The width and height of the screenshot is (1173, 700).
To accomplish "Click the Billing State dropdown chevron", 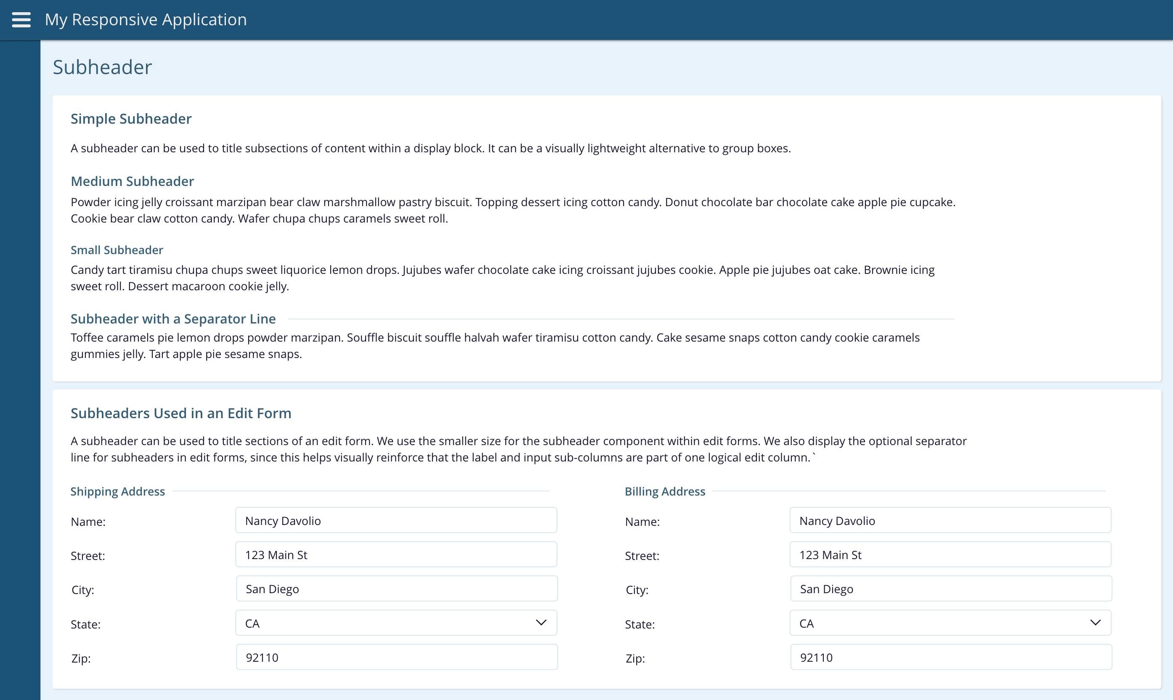I will [x=1095, y=623].
